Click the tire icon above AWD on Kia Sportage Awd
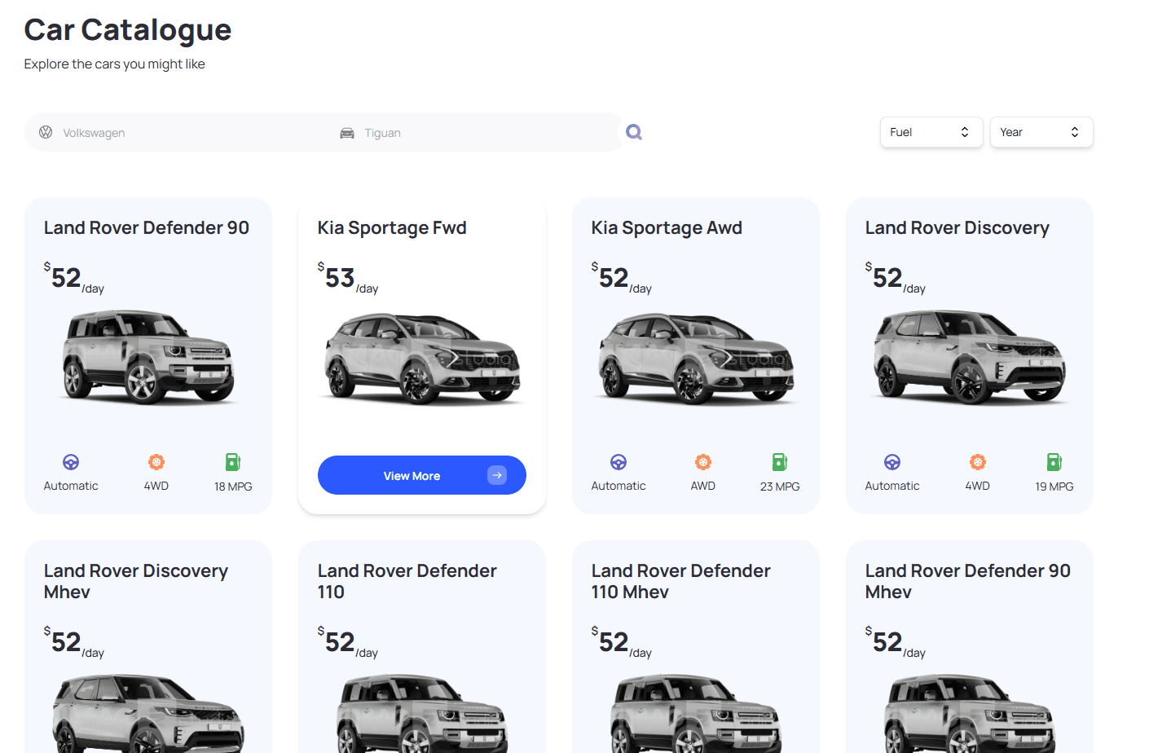The width and height of the screenshot is (1149, 753). (703, 462)
